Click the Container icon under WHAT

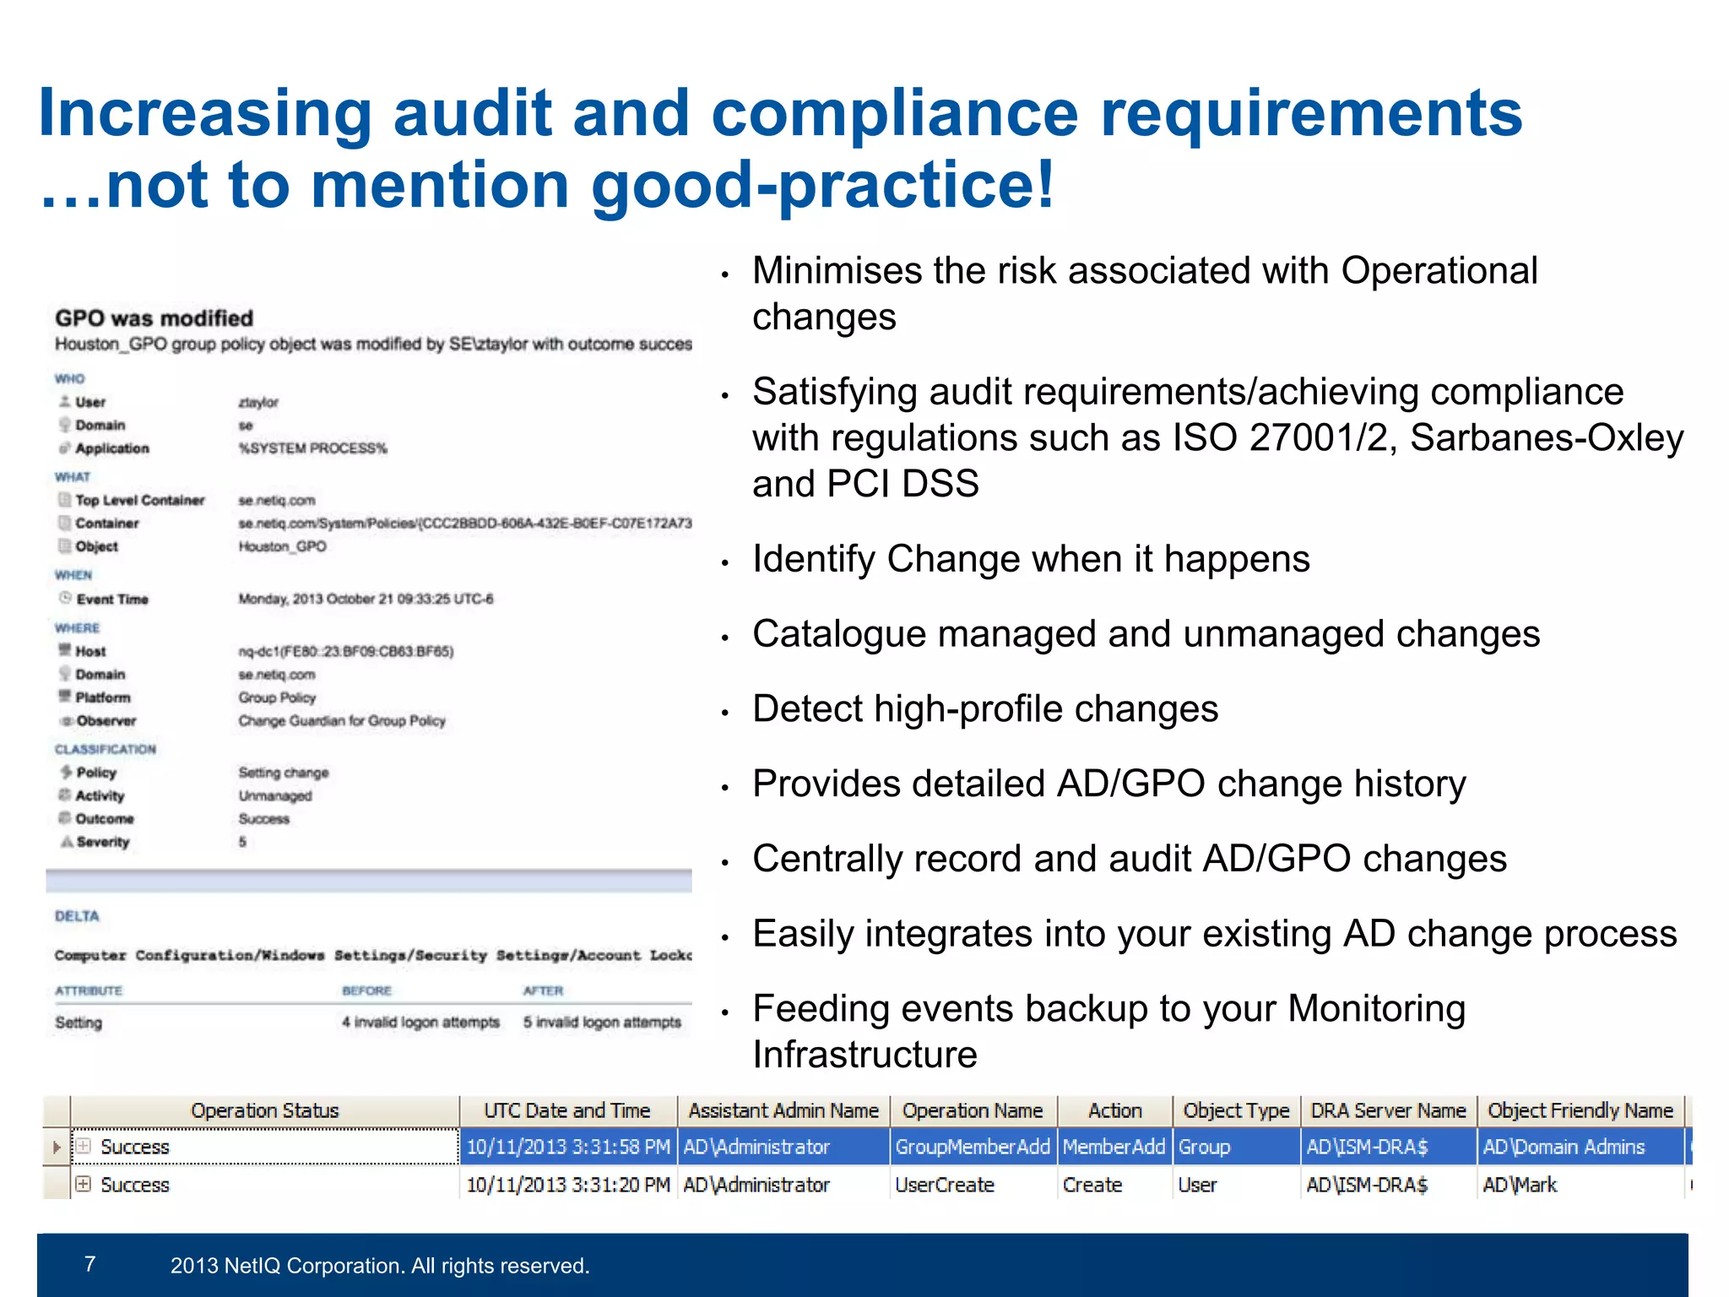(64, 522)
